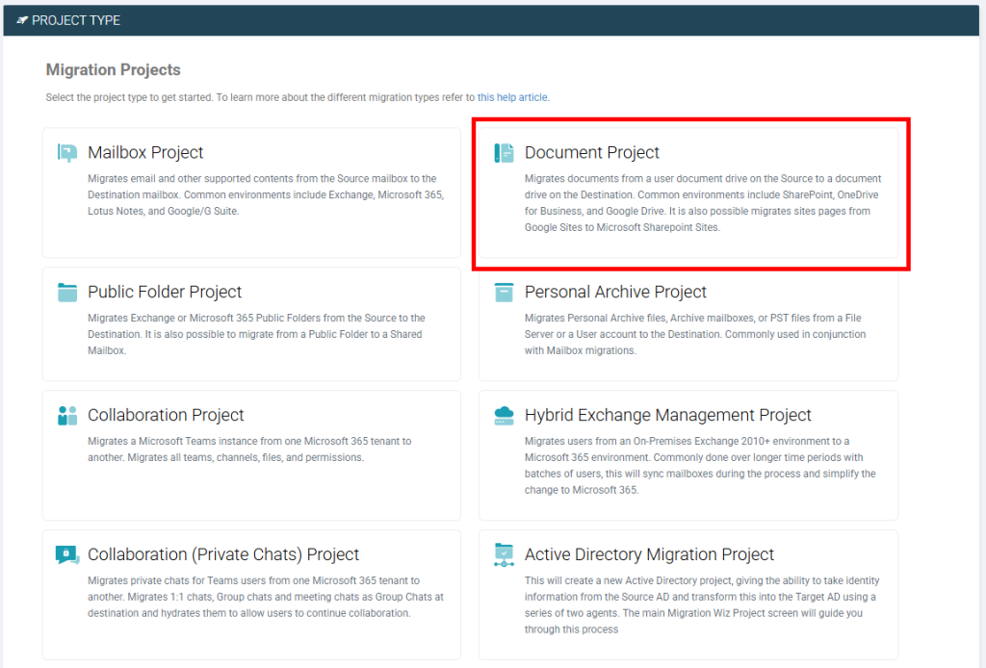Select the Public Folder Project title
This screenshot has width=986, height=668.
pyautogui.click(x=164, y=293)
